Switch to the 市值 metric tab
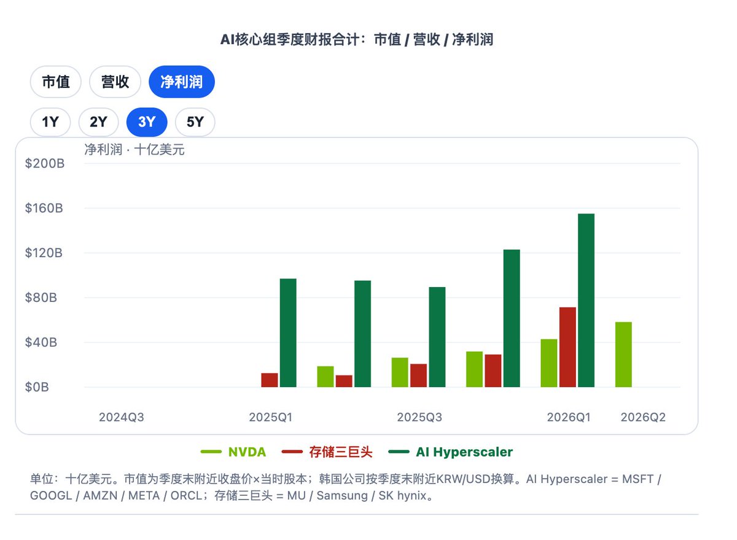737x540 pixels. point(56,82)
